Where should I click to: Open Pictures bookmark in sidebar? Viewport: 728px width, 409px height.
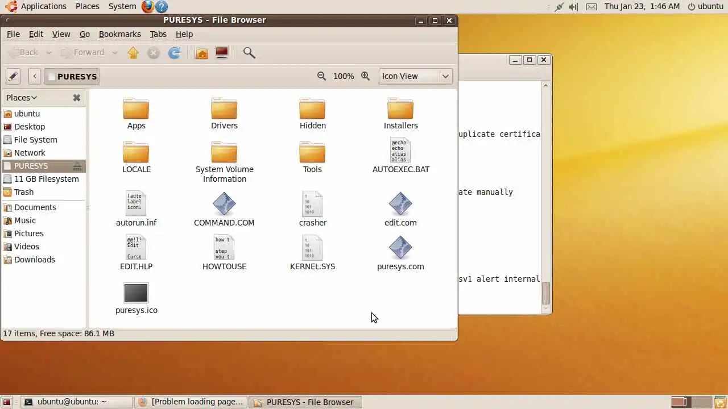pos(43,233)
